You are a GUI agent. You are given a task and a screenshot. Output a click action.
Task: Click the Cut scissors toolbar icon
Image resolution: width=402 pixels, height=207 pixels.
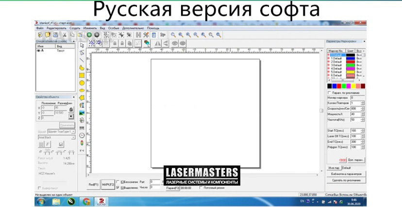click(x=64, y=35)
